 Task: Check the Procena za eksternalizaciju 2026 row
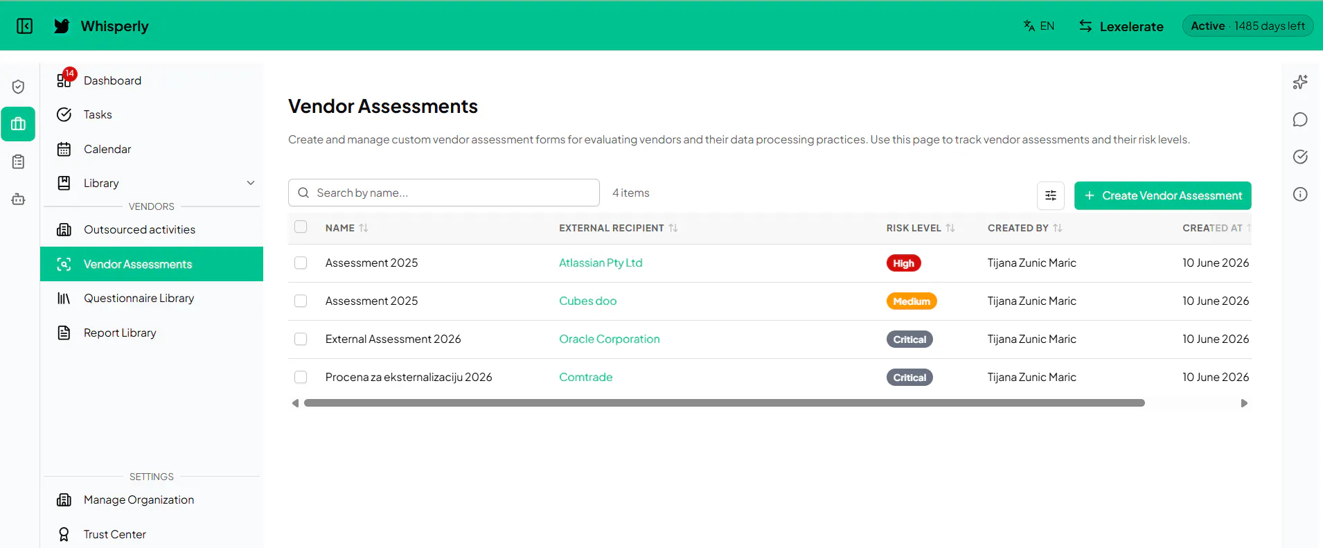[x=301, y=377]
